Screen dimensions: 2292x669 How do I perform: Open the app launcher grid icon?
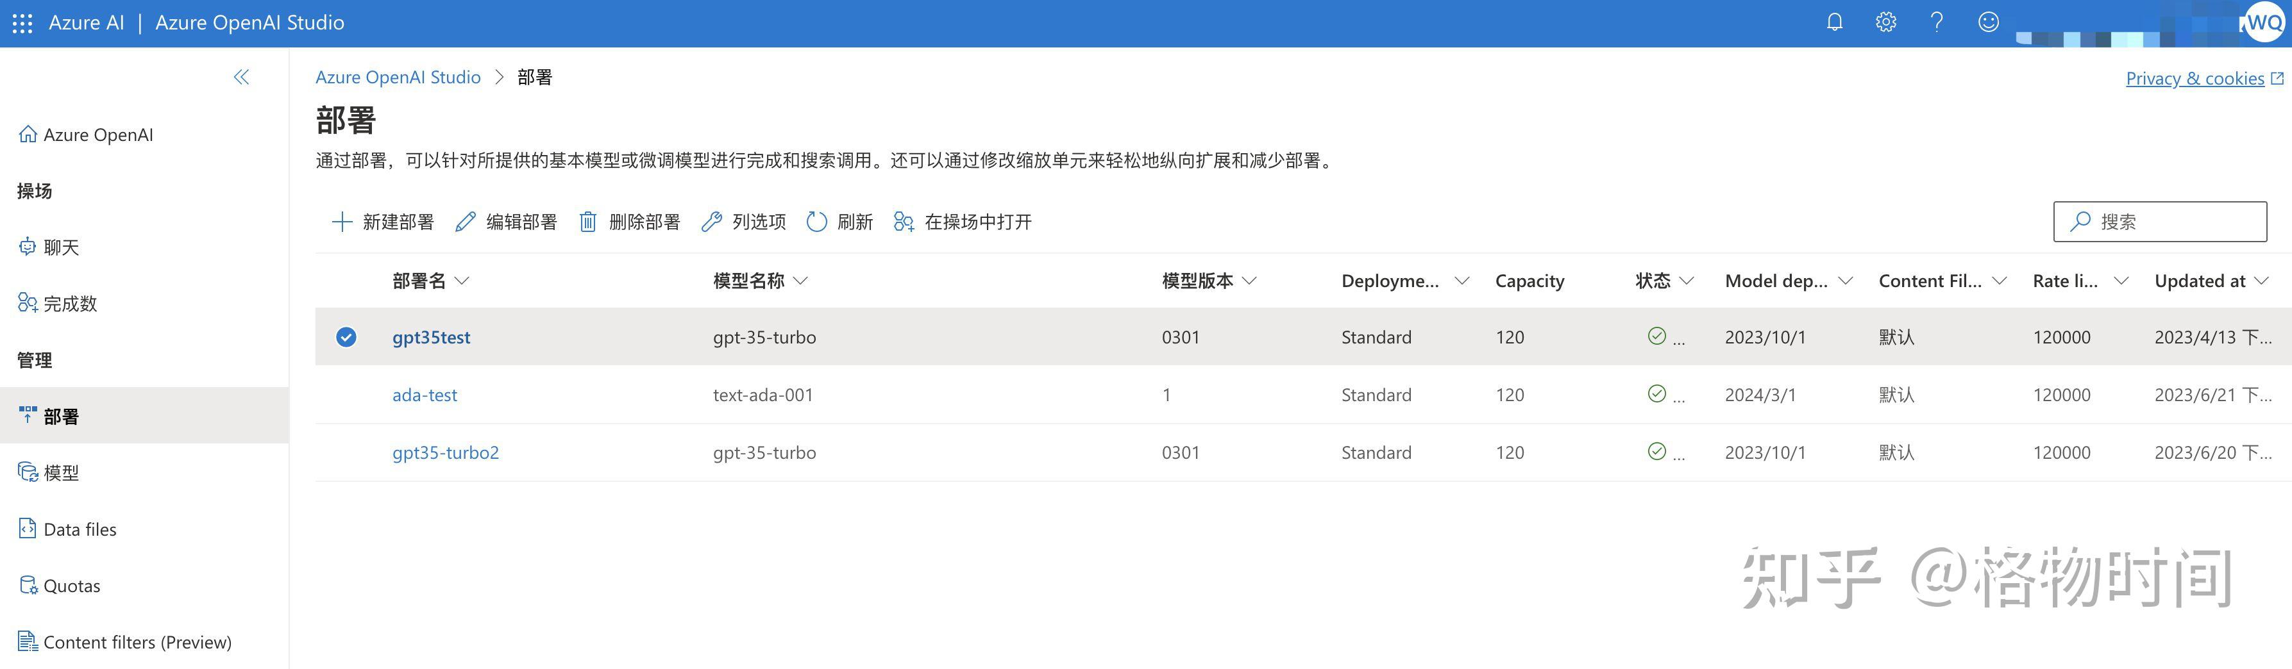pos(21,21)
